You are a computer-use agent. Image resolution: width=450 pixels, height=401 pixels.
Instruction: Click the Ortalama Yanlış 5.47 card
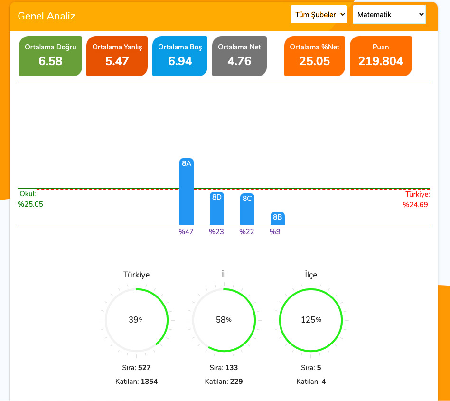[117, 56]
